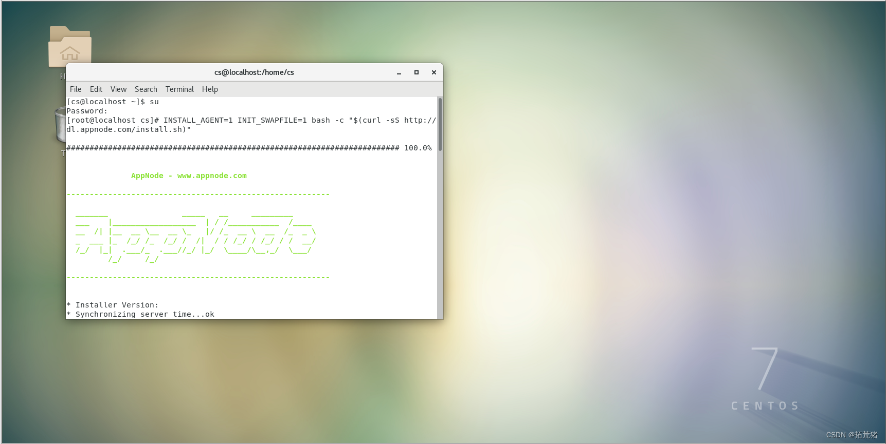The image size is (886, 444).
Task: Click 'Synchronizing server time...ok' line
Action: pos(140,314)
